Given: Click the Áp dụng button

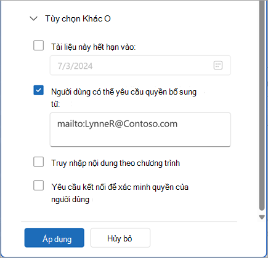Looking at the screenshot, I should pos(54,238).
